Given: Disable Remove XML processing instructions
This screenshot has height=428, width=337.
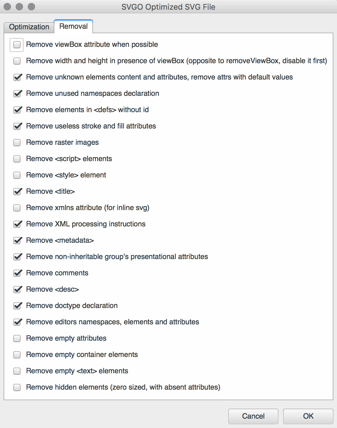Looking at the screenshot, I should (x=17, y=224).
